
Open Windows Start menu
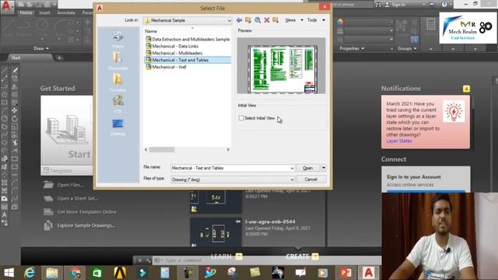pos(9,273)
